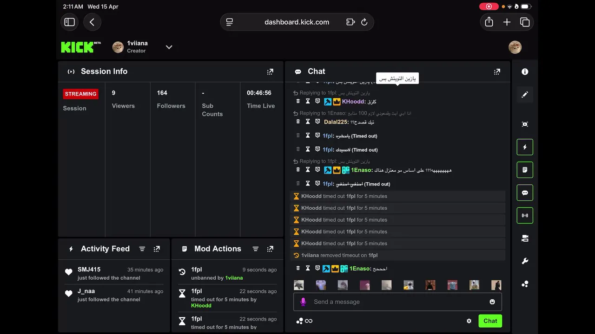Click green KHoodd link in Mod Actions
The image size is (595, 334).
coord(201,306)
